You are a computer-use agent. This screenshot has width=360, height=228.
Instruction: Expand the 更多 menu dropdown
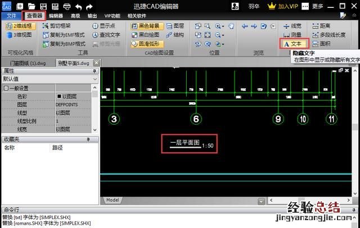click(x=321, y=6)
